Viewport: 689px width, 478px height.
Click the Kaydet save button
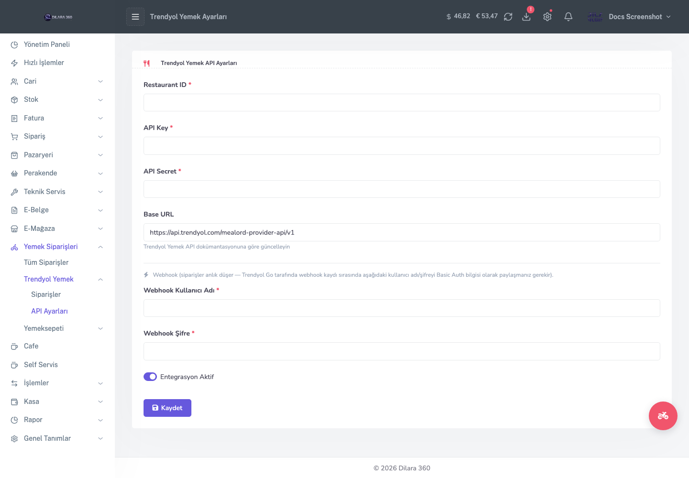pos(167,408)
